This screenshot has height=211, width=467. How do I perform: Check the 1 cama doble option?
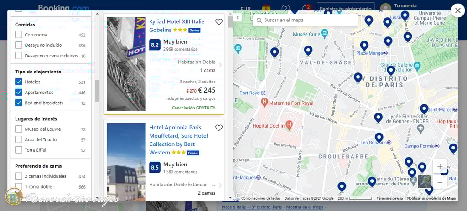[18, 186]
